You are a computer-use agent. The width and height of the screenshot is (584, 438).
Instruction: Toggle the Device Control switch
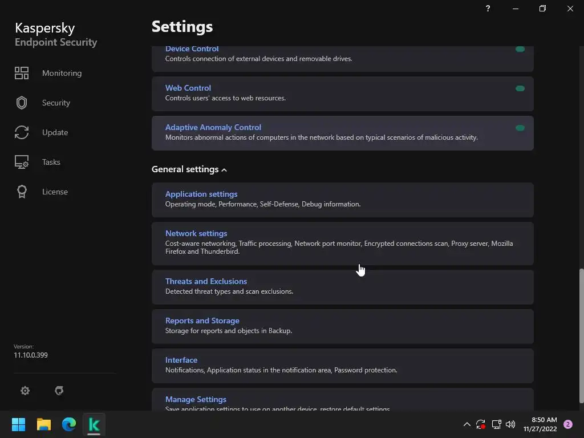tap(520, 49)
